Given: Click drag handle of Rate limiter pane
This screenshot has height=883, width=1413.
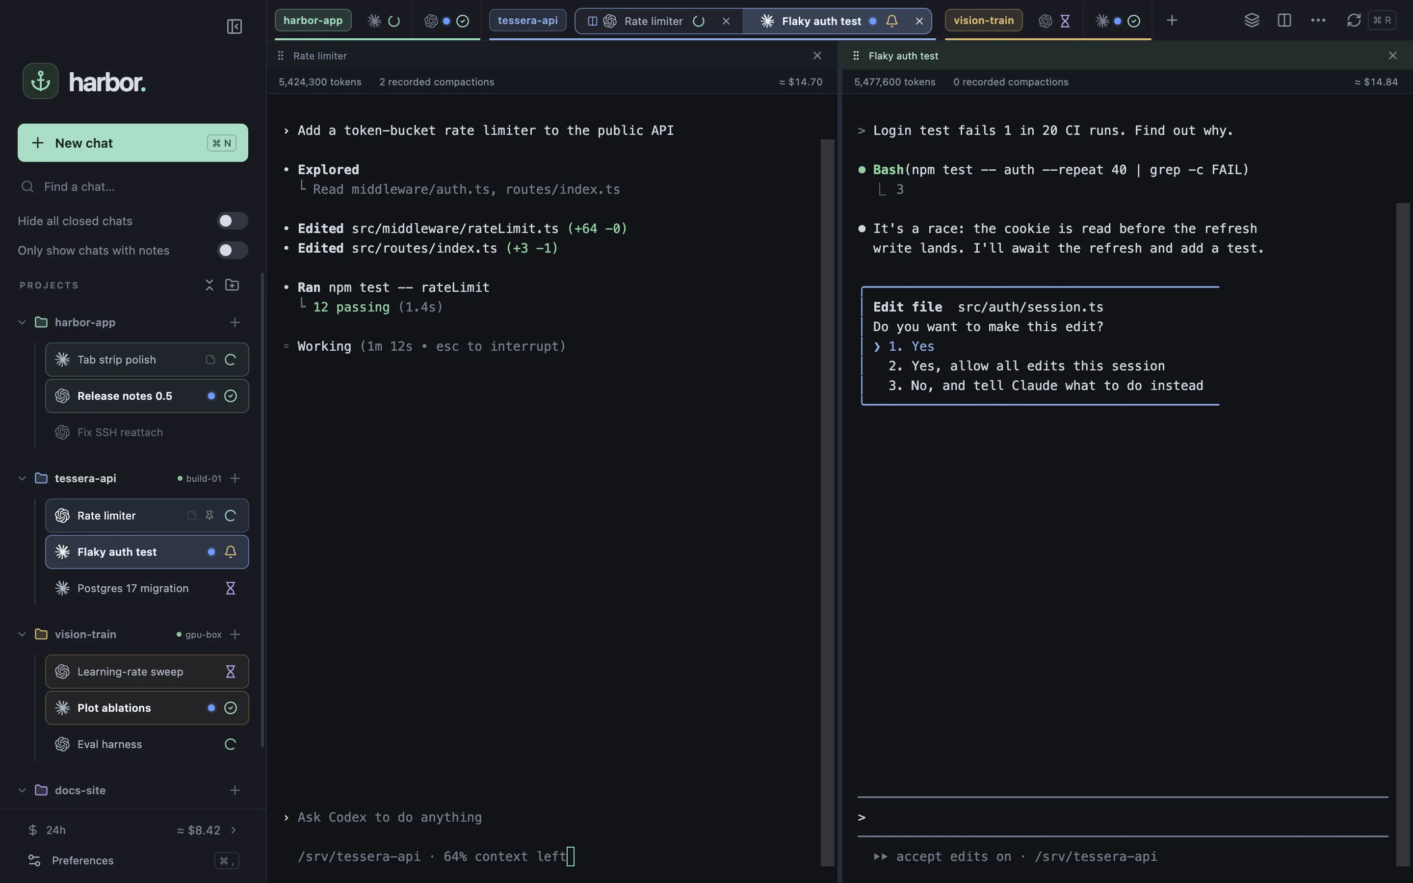Looking at the screenshot, I should pos(281,55).
